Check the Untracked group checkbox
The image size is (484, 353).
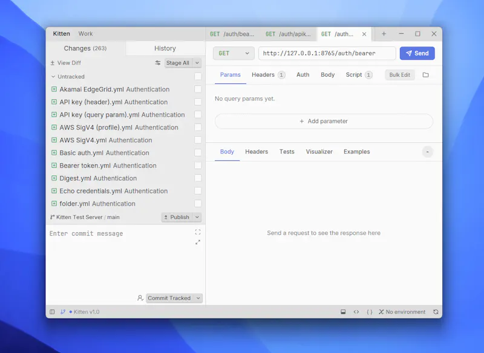tap(198, 76)
